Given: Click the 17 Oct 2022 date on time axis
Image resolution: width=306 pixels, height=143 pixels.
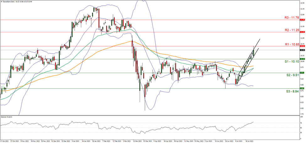Looking at the screenshot, I should 5,141.
